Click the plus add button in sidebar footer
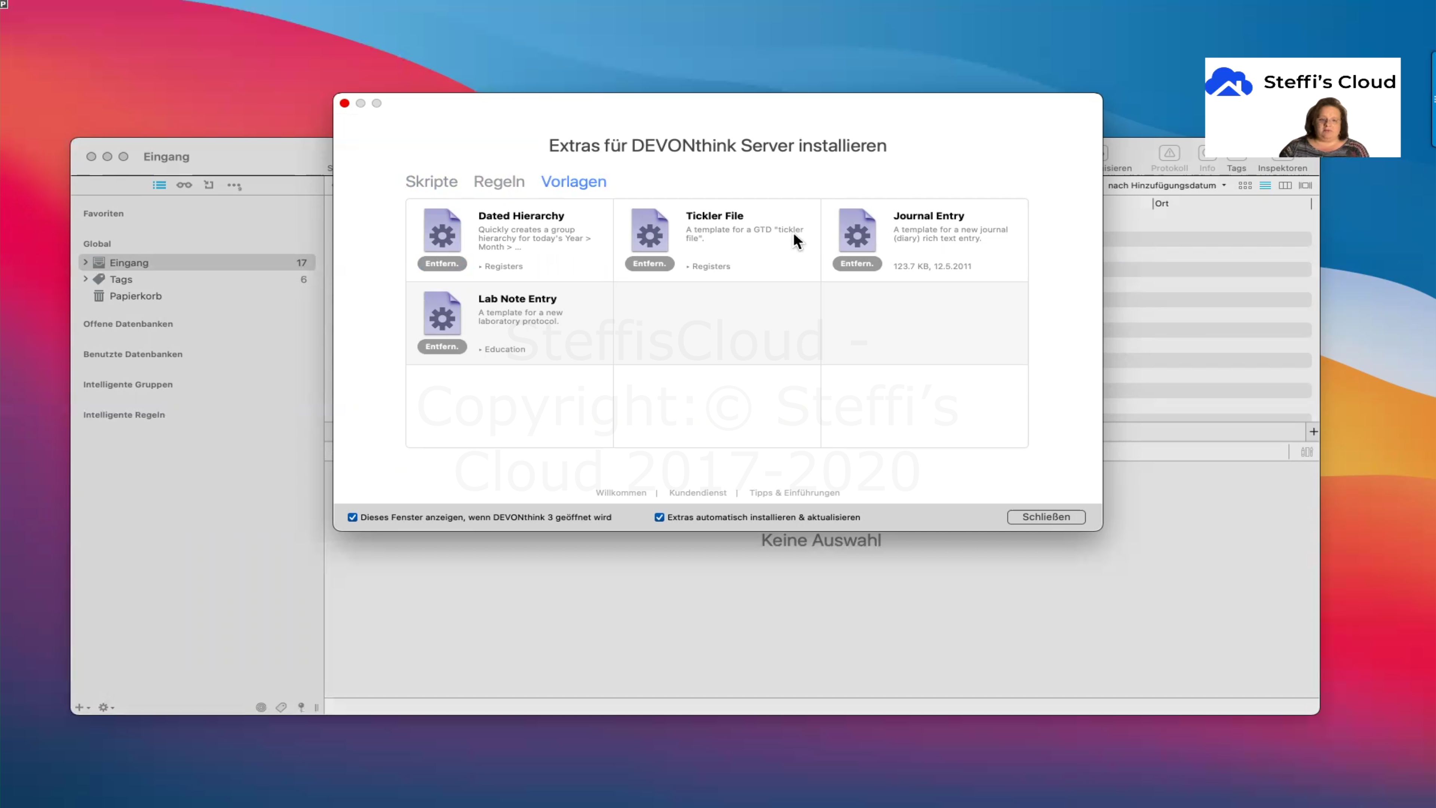 pyautogui.click(x=80, y=707)
